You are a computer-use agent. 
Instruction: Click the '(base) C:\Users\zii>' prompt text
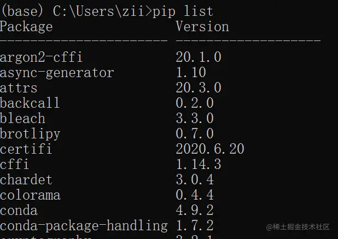pos(76,11)
